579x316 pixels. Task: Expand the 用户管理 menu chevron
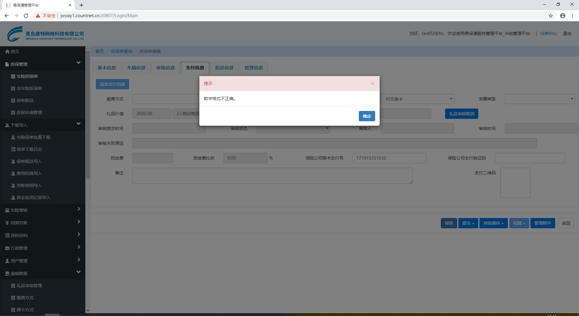pyautogui.click(x=79, y=260)
